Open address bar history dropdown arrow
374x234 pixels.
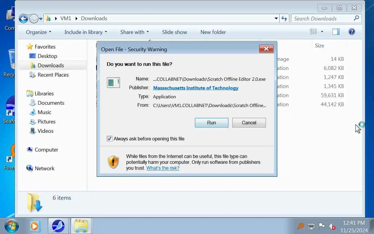(276, 18)
